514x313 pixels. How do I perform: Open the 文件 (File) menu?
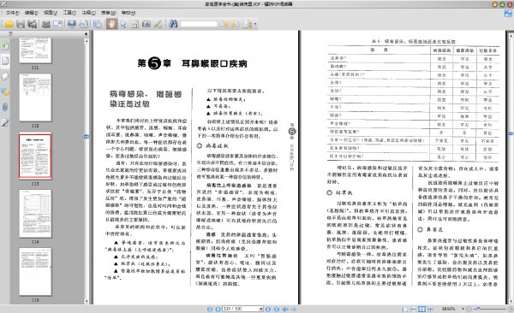13,13
